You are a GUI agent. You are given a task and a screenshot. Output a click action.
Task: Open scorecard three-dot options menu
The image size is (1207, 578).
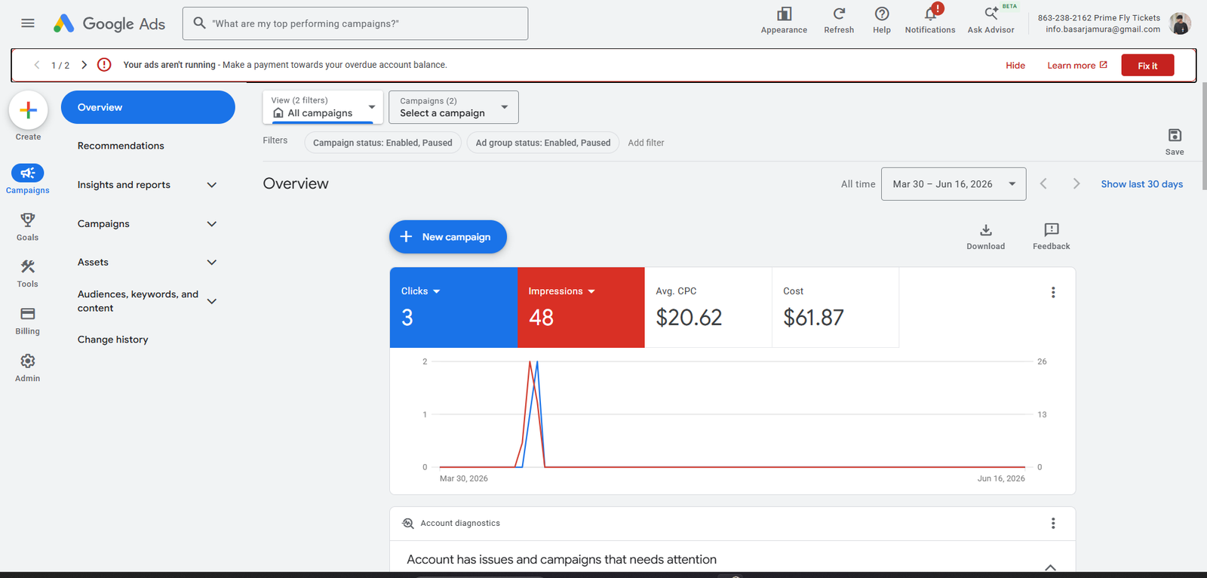(x=1053, y=292)
